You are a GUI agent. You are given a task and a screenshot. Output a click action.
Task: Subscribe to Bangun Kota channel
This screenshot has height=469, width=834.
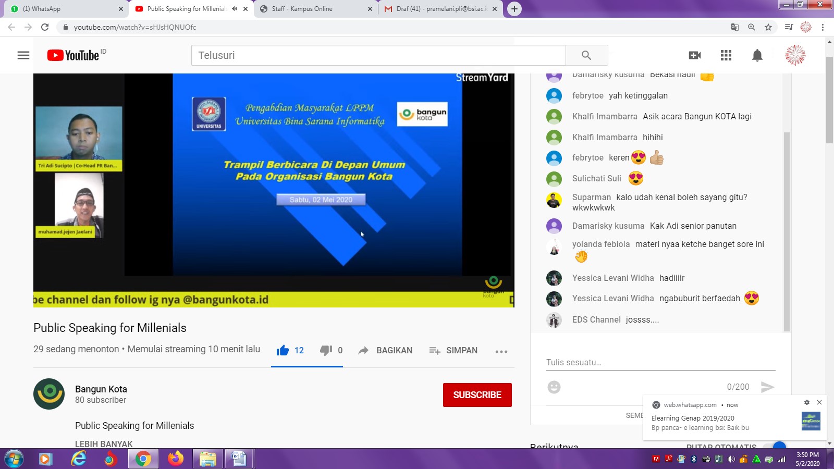[x=477, y=395]
